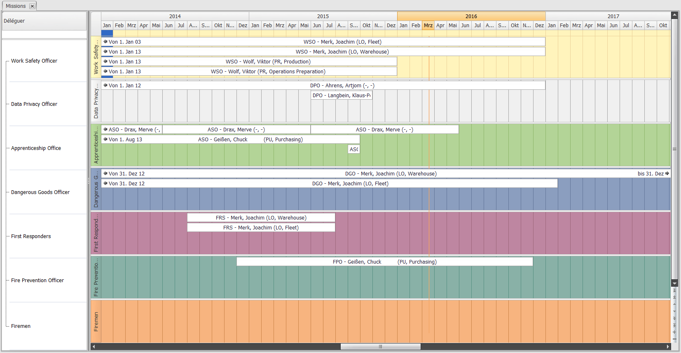
Task: Select the DPO Langbein, Klaus-P assignment bar
Action: click(342, 96)
